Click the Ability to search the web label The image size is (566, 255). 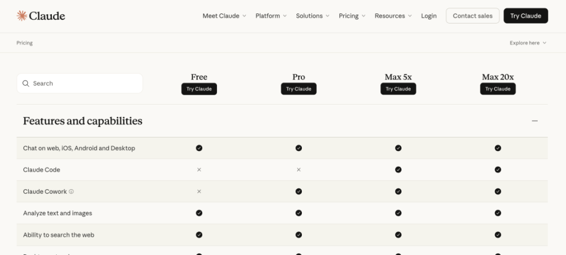pos(58,235)
